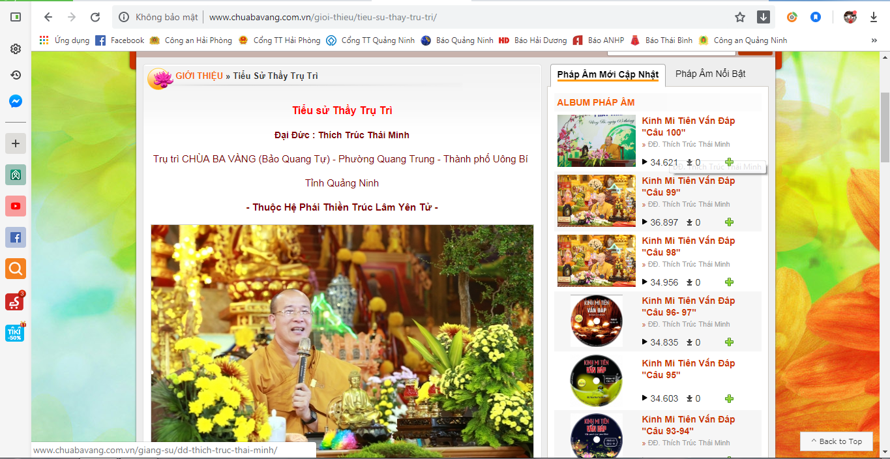Add a new shortcut with the sidebar plus button
The width and height of the screenshot is (890, 459).
point(16,143)
